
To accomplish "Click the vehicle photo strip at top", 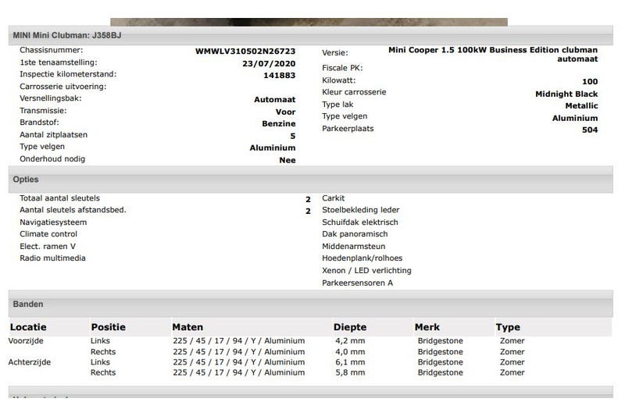I will pyautogui.click(x=309, y=22).
